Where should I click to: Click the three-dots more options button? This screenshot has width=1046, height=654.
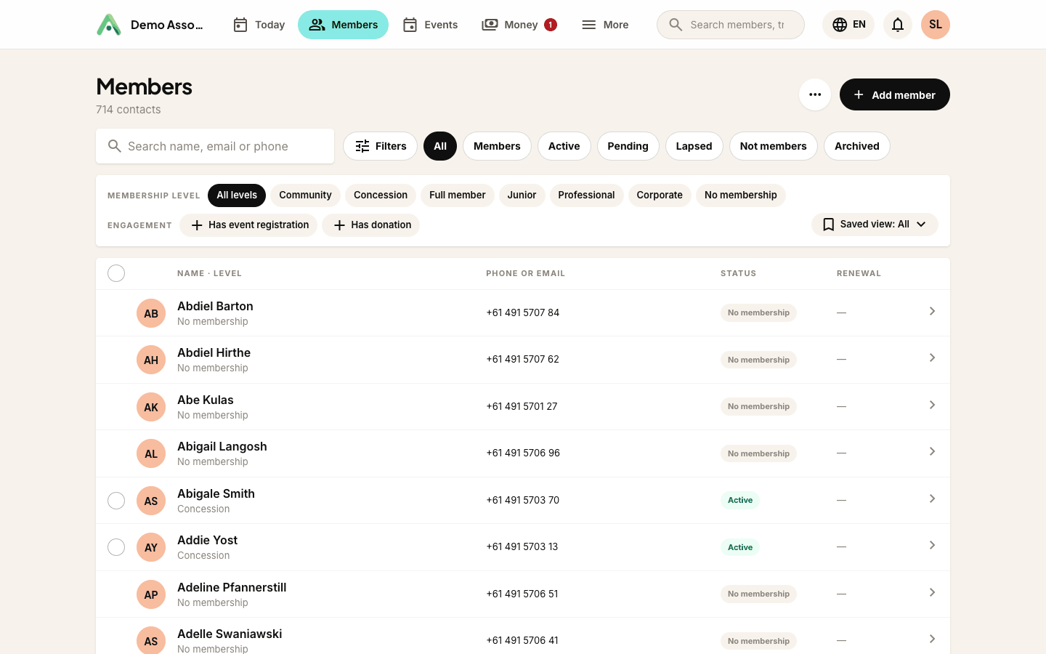[815, 94]
